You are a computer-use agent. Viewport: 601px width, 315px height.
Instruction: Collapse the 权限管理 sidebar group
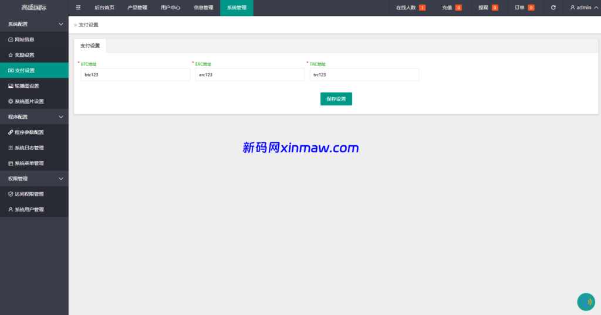click(x=34, y=179)
